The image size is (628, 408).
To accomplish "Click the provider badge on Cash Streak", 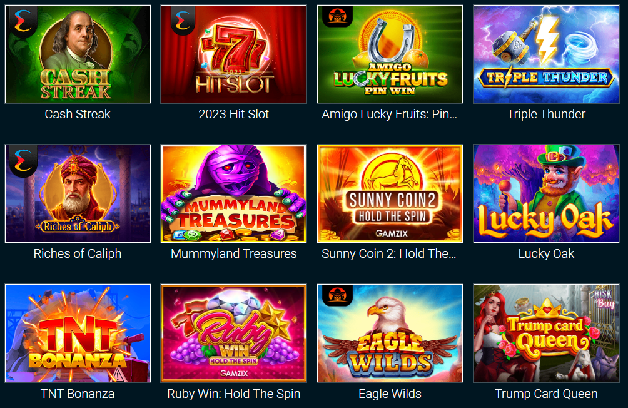I will (23, 21).
